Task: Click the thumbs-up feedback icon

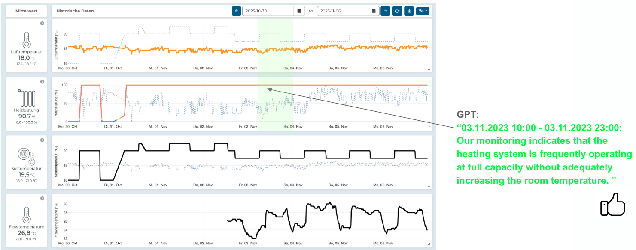Action: [612, 204]
